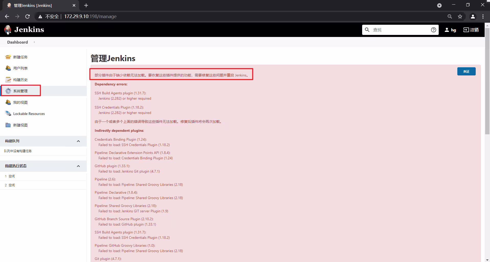Collapse the 构建执行状态 panel
Screen dimensions: 490x262
(78, 166)
